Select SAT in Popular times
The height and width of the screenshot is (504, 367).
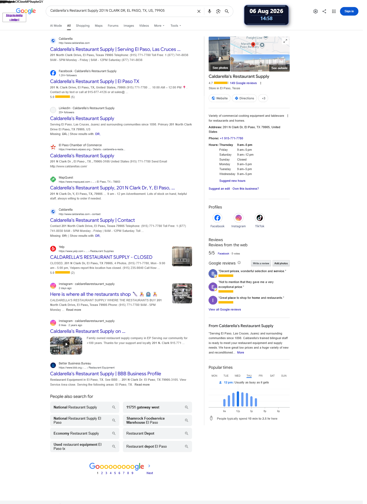(x=272, y=376)
